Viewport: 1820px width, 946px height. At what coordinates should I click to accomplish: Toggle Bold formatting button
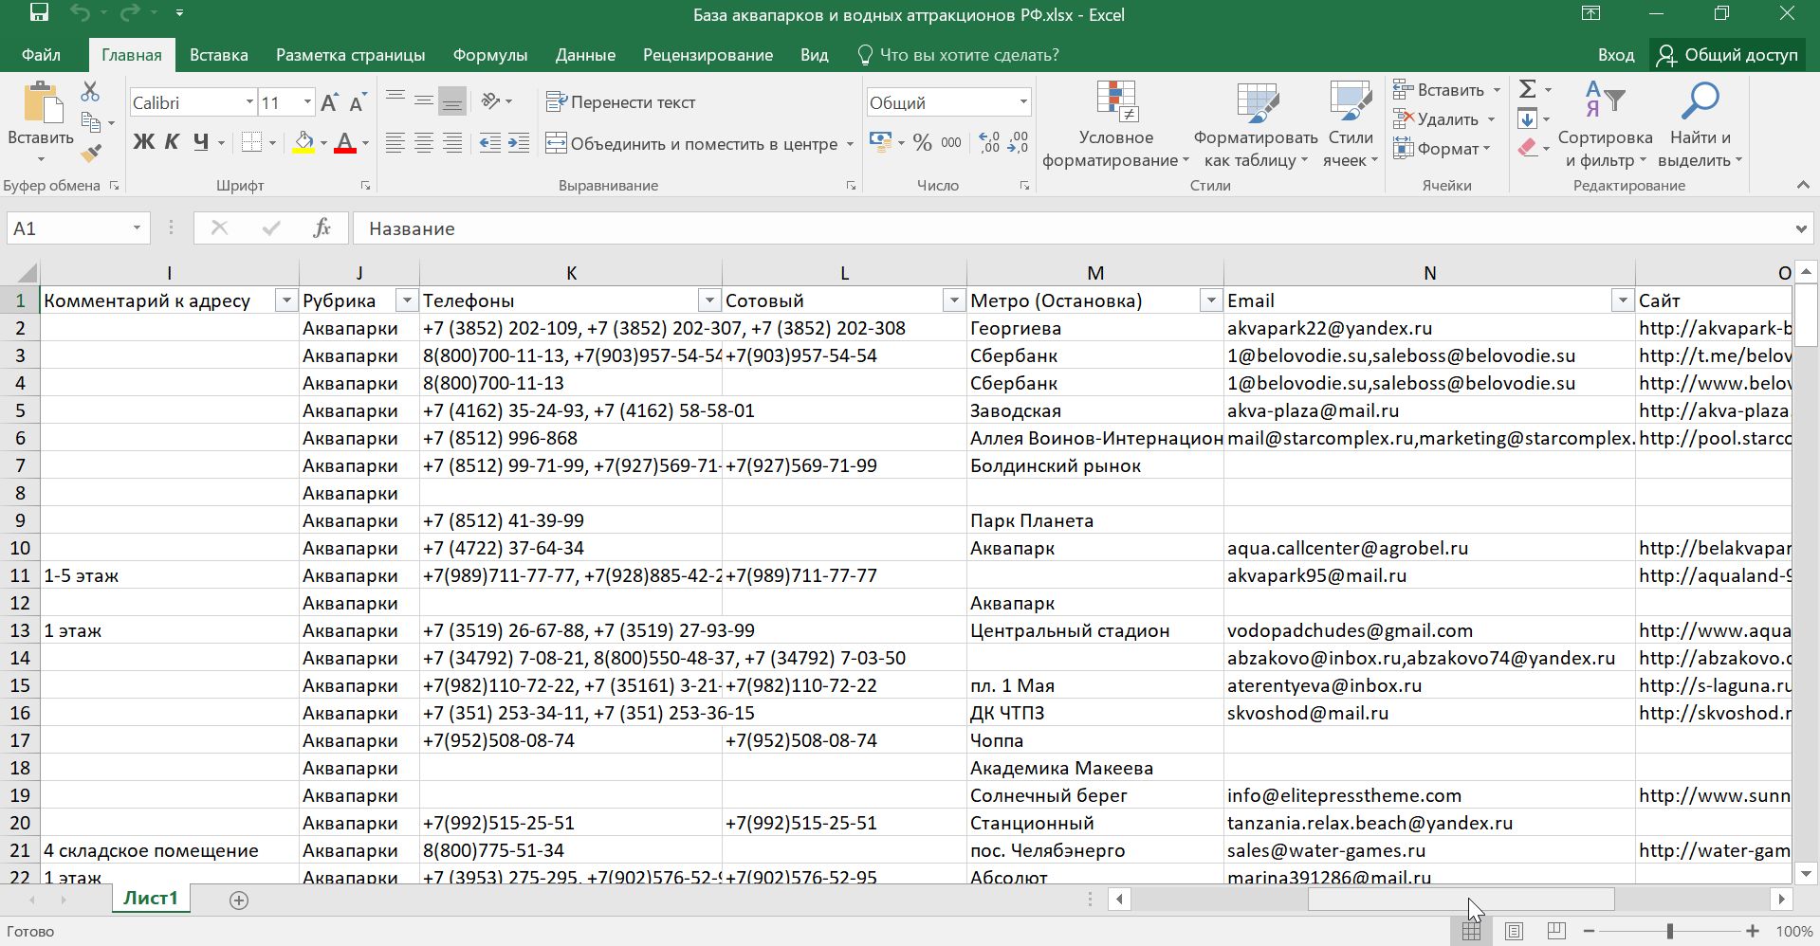pos(143,143)
